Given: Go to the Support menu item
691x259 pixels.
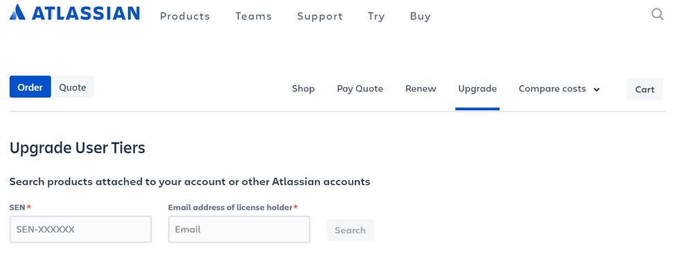Looking at the screenshot, I should tap(320, 17).
